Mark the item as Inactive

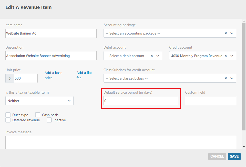tap(49, 120)
